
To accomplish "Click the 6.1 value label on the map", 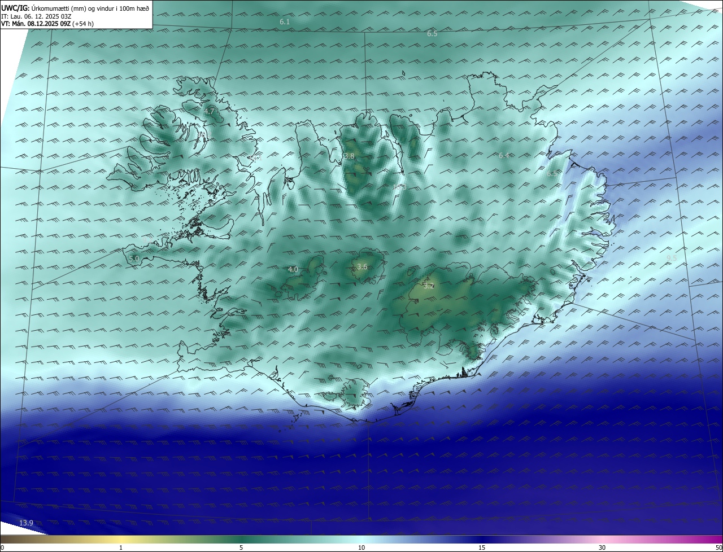I will (285, 21).
